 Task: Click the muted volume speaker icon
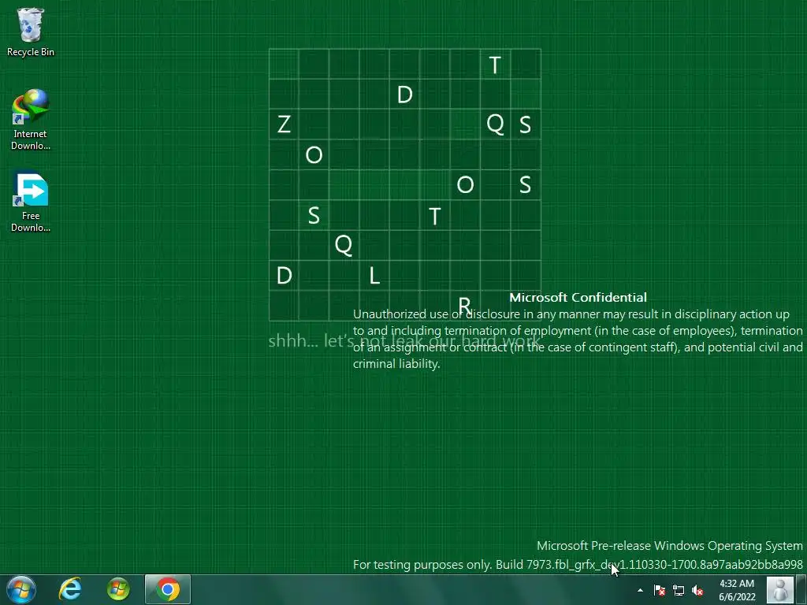click(x=697, y=590)
